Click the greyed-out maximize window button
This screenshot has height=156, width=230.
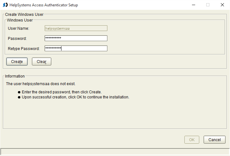[x=208, y=5]
